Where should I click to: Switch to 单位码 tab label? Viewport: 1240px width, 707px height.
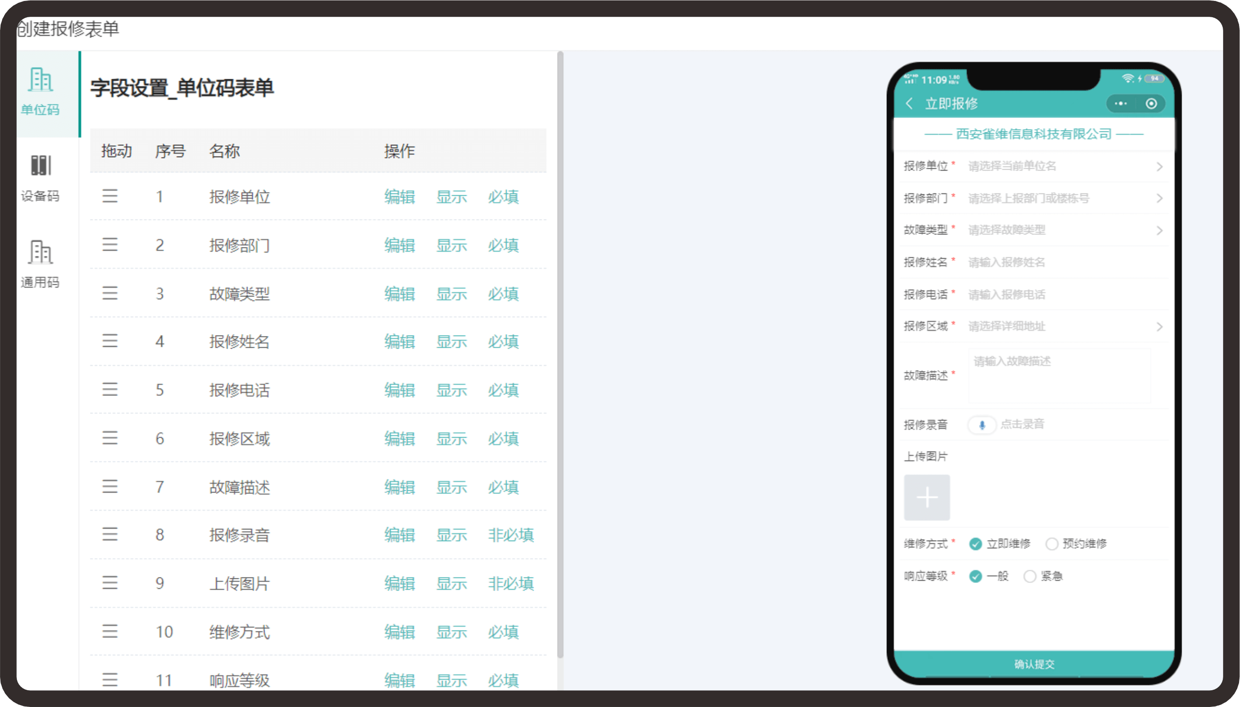coord(40,110)
